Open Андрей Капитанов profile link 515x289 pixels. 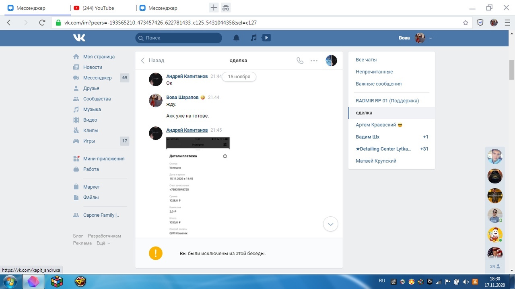pyautogui.click(x=187, y=130)
